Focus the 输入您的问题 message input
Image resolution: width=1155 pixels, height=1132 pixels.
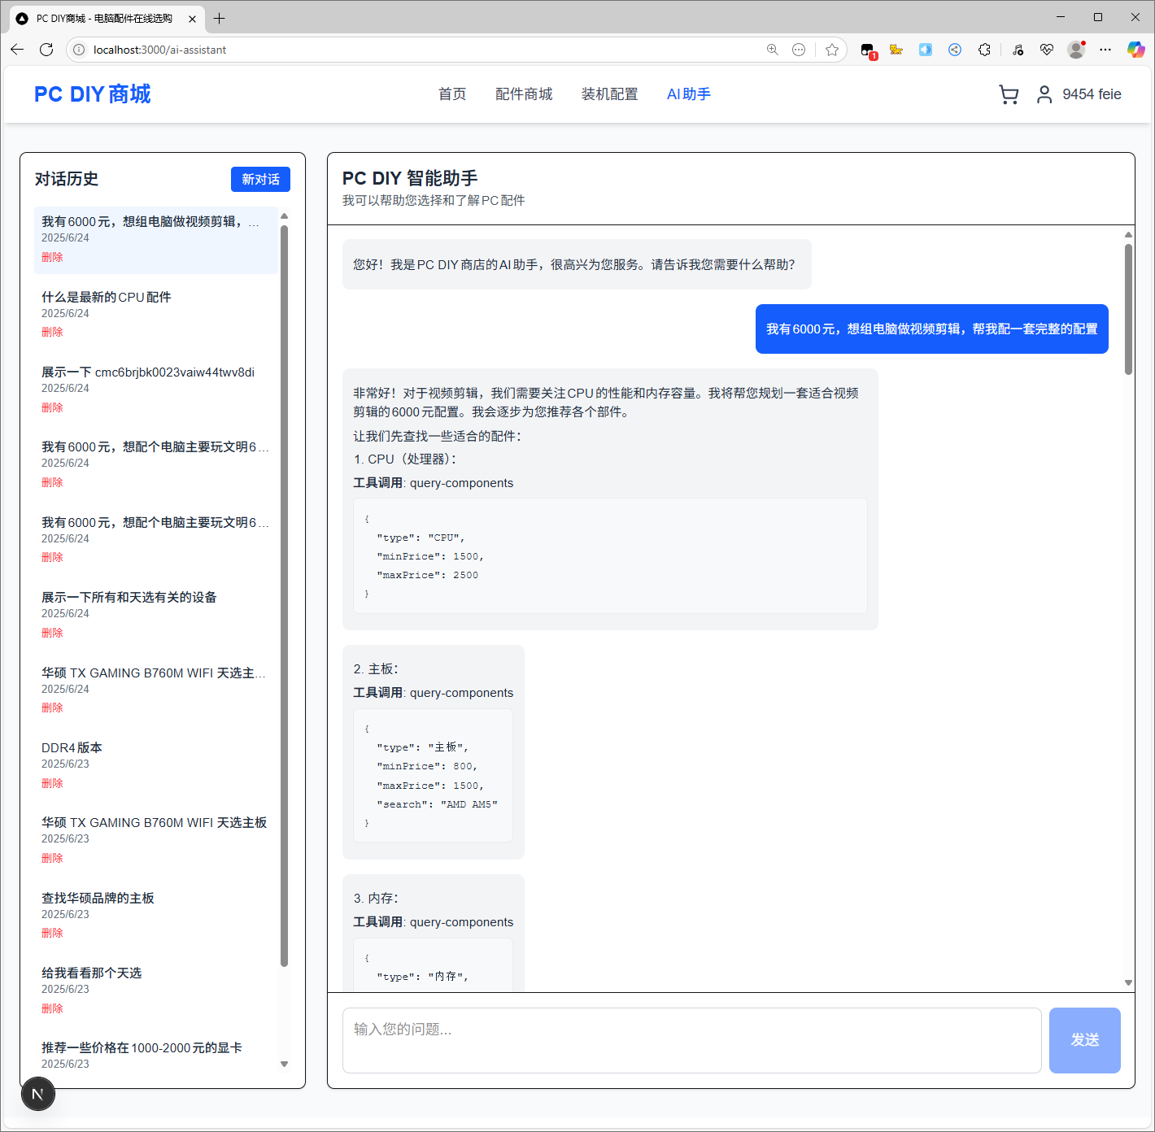(691, 1040)
